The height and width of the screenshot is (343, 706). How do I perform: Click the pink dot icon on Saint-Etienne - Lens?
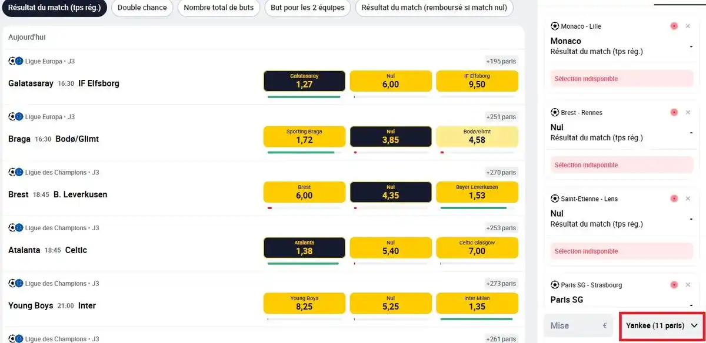click(674, 199)
